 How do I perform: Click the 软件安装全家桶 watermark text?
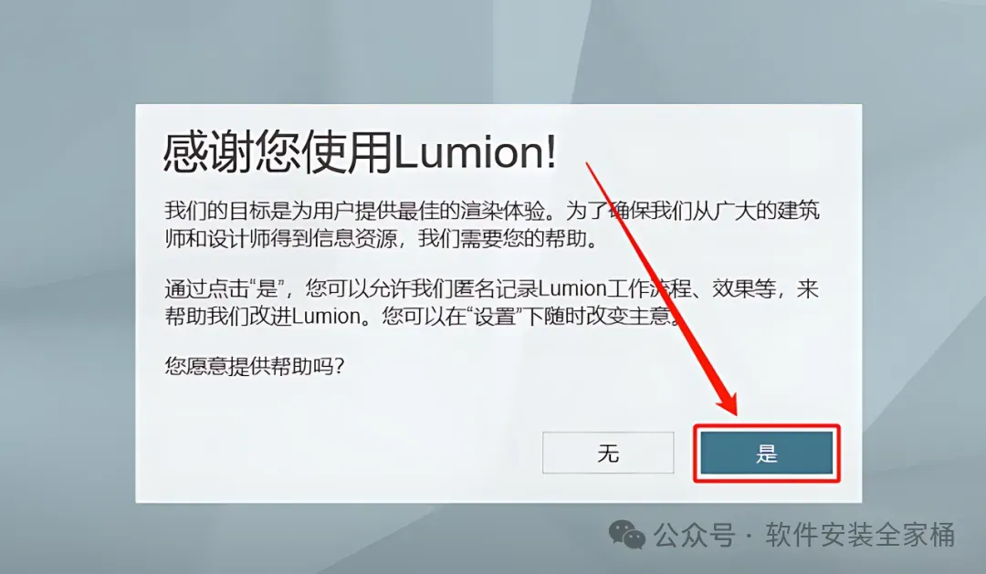[x=860, y=535]
